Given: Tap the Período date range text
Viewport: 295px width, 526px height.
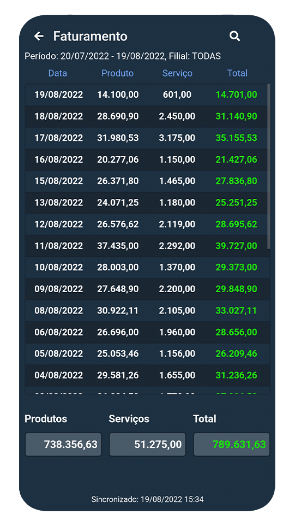Looking at the screenshot, I should click(x=123, y=56).
